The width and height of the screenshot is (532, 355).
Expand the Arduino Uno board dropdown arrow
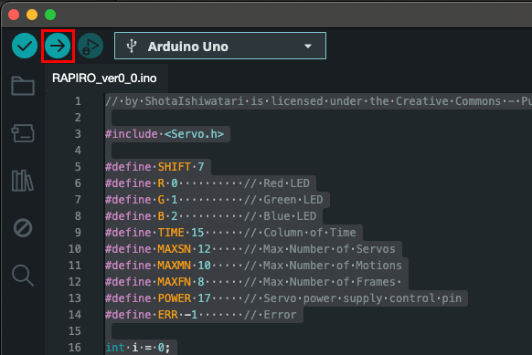[308, 46]
